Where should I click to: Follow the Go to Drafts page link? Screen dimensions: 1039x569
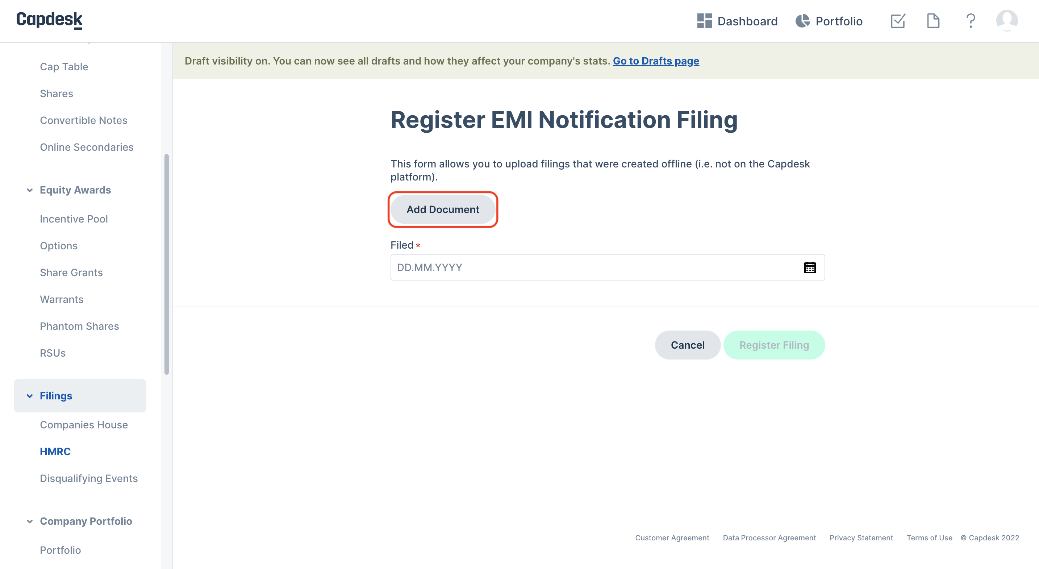(x=656, y=61)
